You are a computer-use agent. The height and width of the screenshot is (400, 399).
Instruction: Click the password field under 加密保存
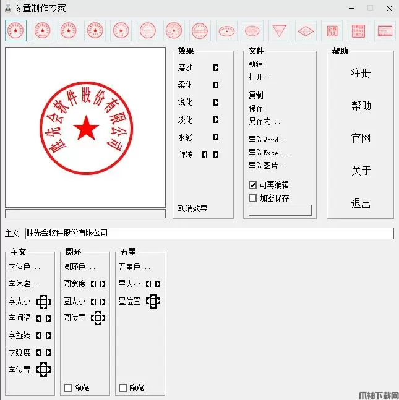pyautogui.click(x=280, y=210)
